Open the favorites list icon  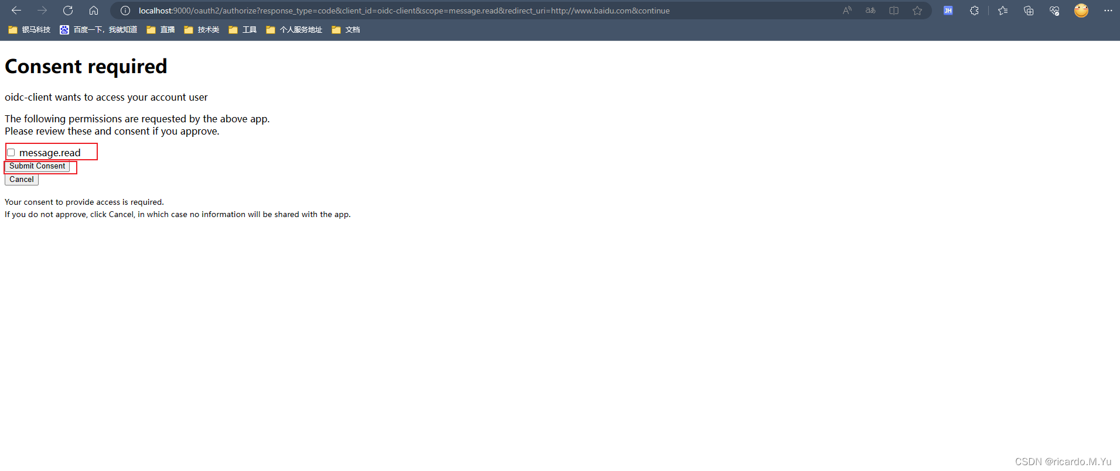coord(1003,11)
